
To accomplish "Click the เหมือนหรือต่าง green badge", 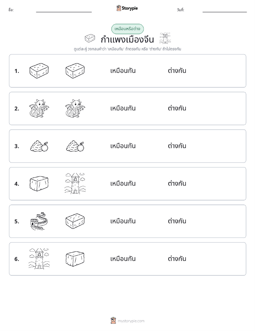I will pos(127,29).
